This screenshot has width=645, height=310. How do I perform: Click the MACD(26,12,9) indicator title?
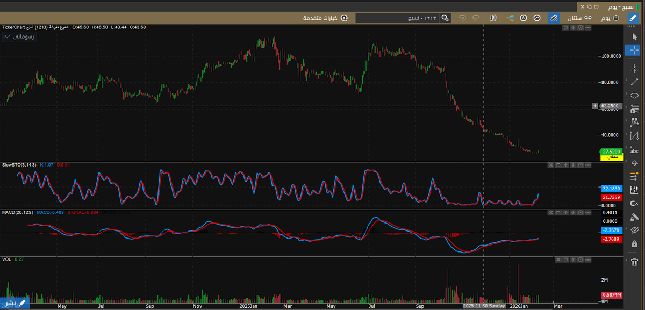coord(18,212)
